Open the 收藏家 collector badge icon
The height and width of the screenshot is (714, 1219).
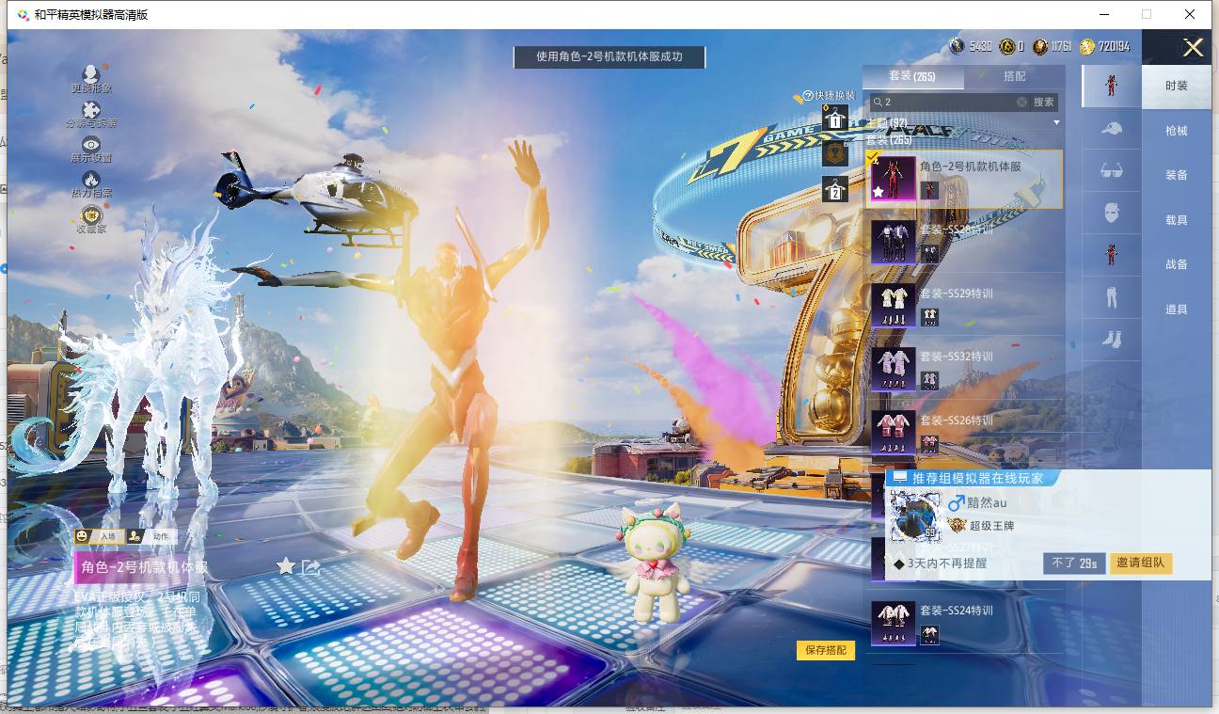coord(91,214)
